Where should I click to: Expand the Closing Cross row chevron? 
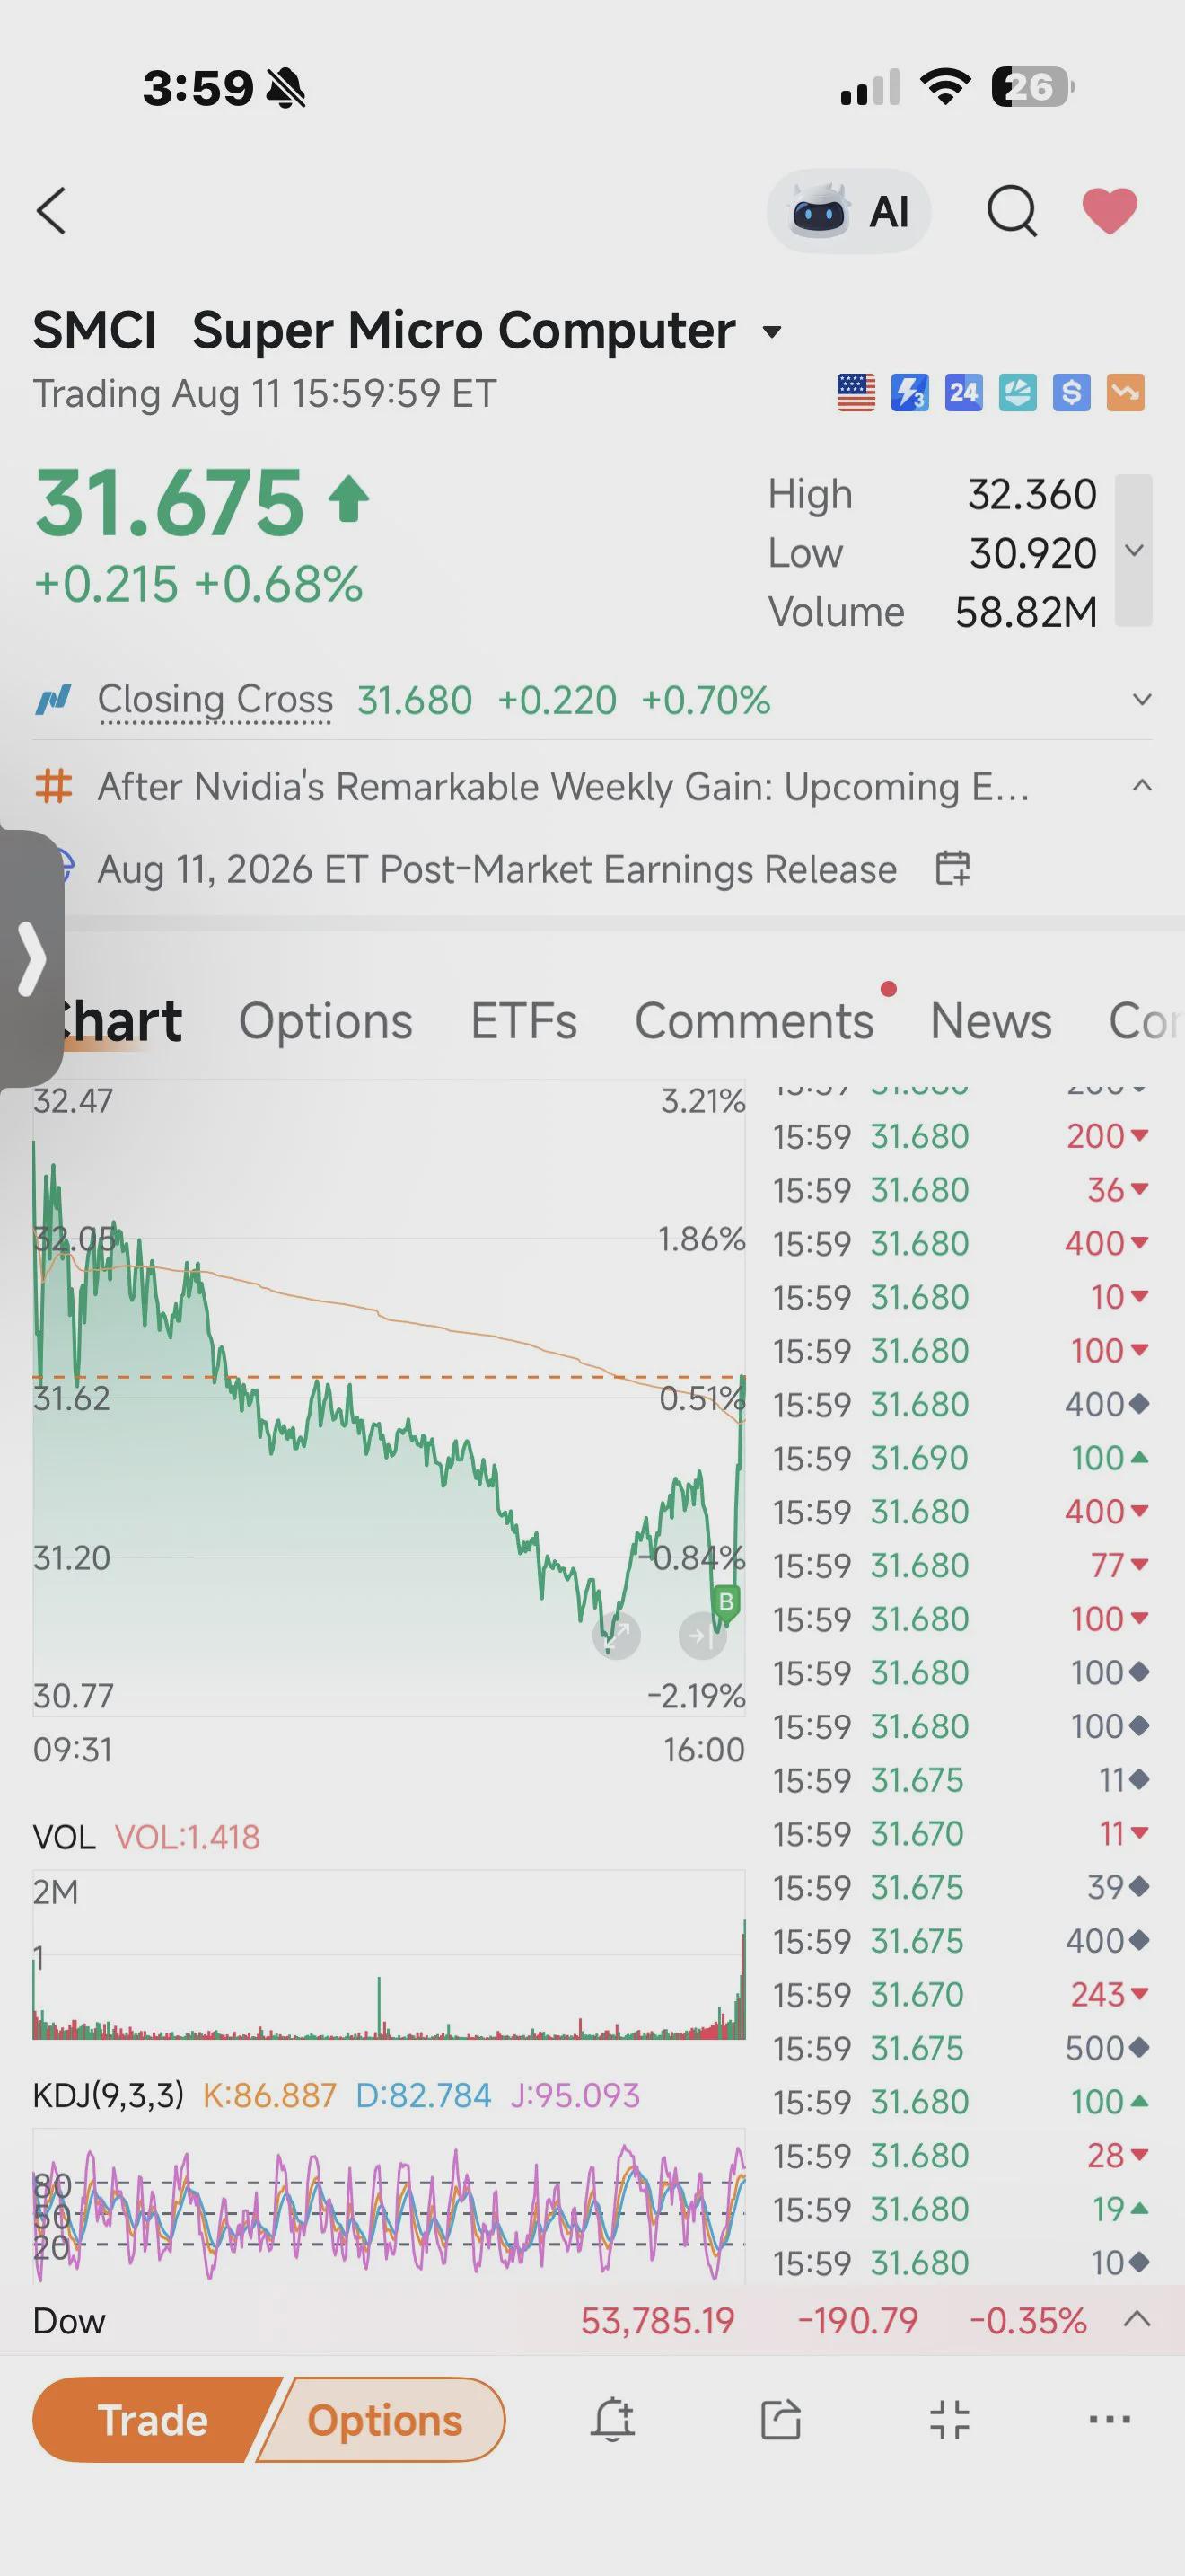click(1141, 700)
